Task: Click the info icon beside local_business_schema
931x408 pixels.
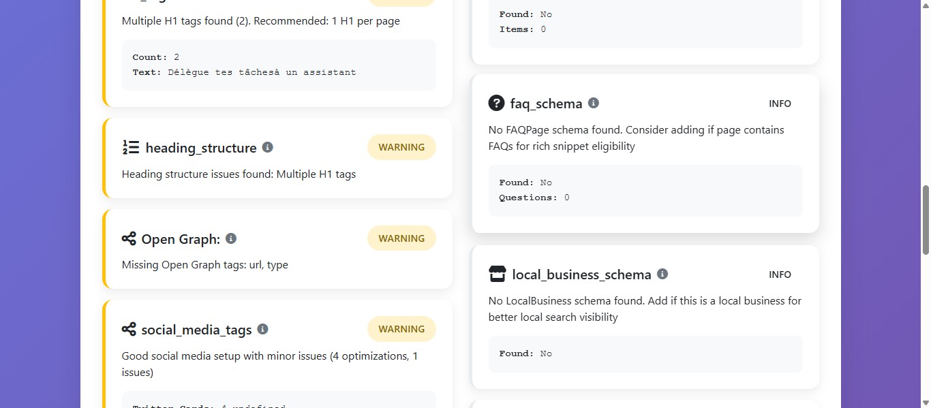Action: click(662, 274)
